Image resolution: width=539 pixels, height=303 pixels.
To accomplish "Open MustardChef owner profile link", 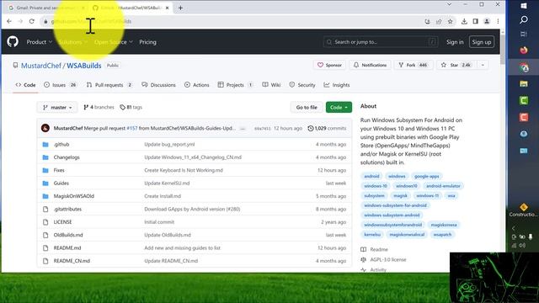I will point(41,66).
